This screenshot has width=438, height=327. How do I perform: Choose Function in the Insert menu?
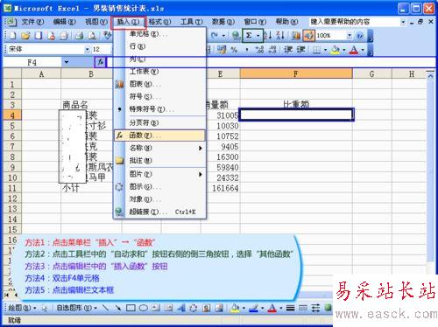click(159, 136)
